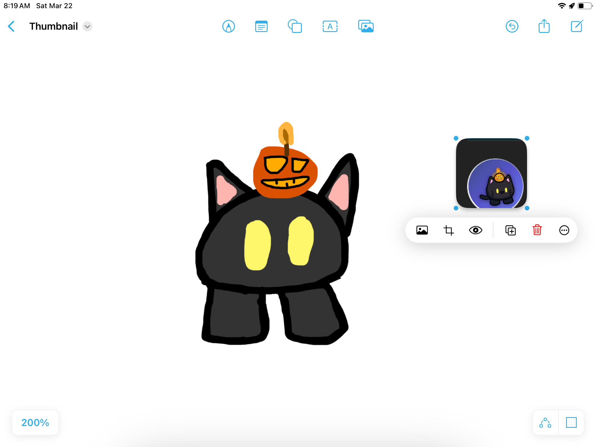Image resolution: width=596 pixels, height=447 pixels.
Task: Select the cat avatar thumbnail image
Action: [x=491, y=173]
